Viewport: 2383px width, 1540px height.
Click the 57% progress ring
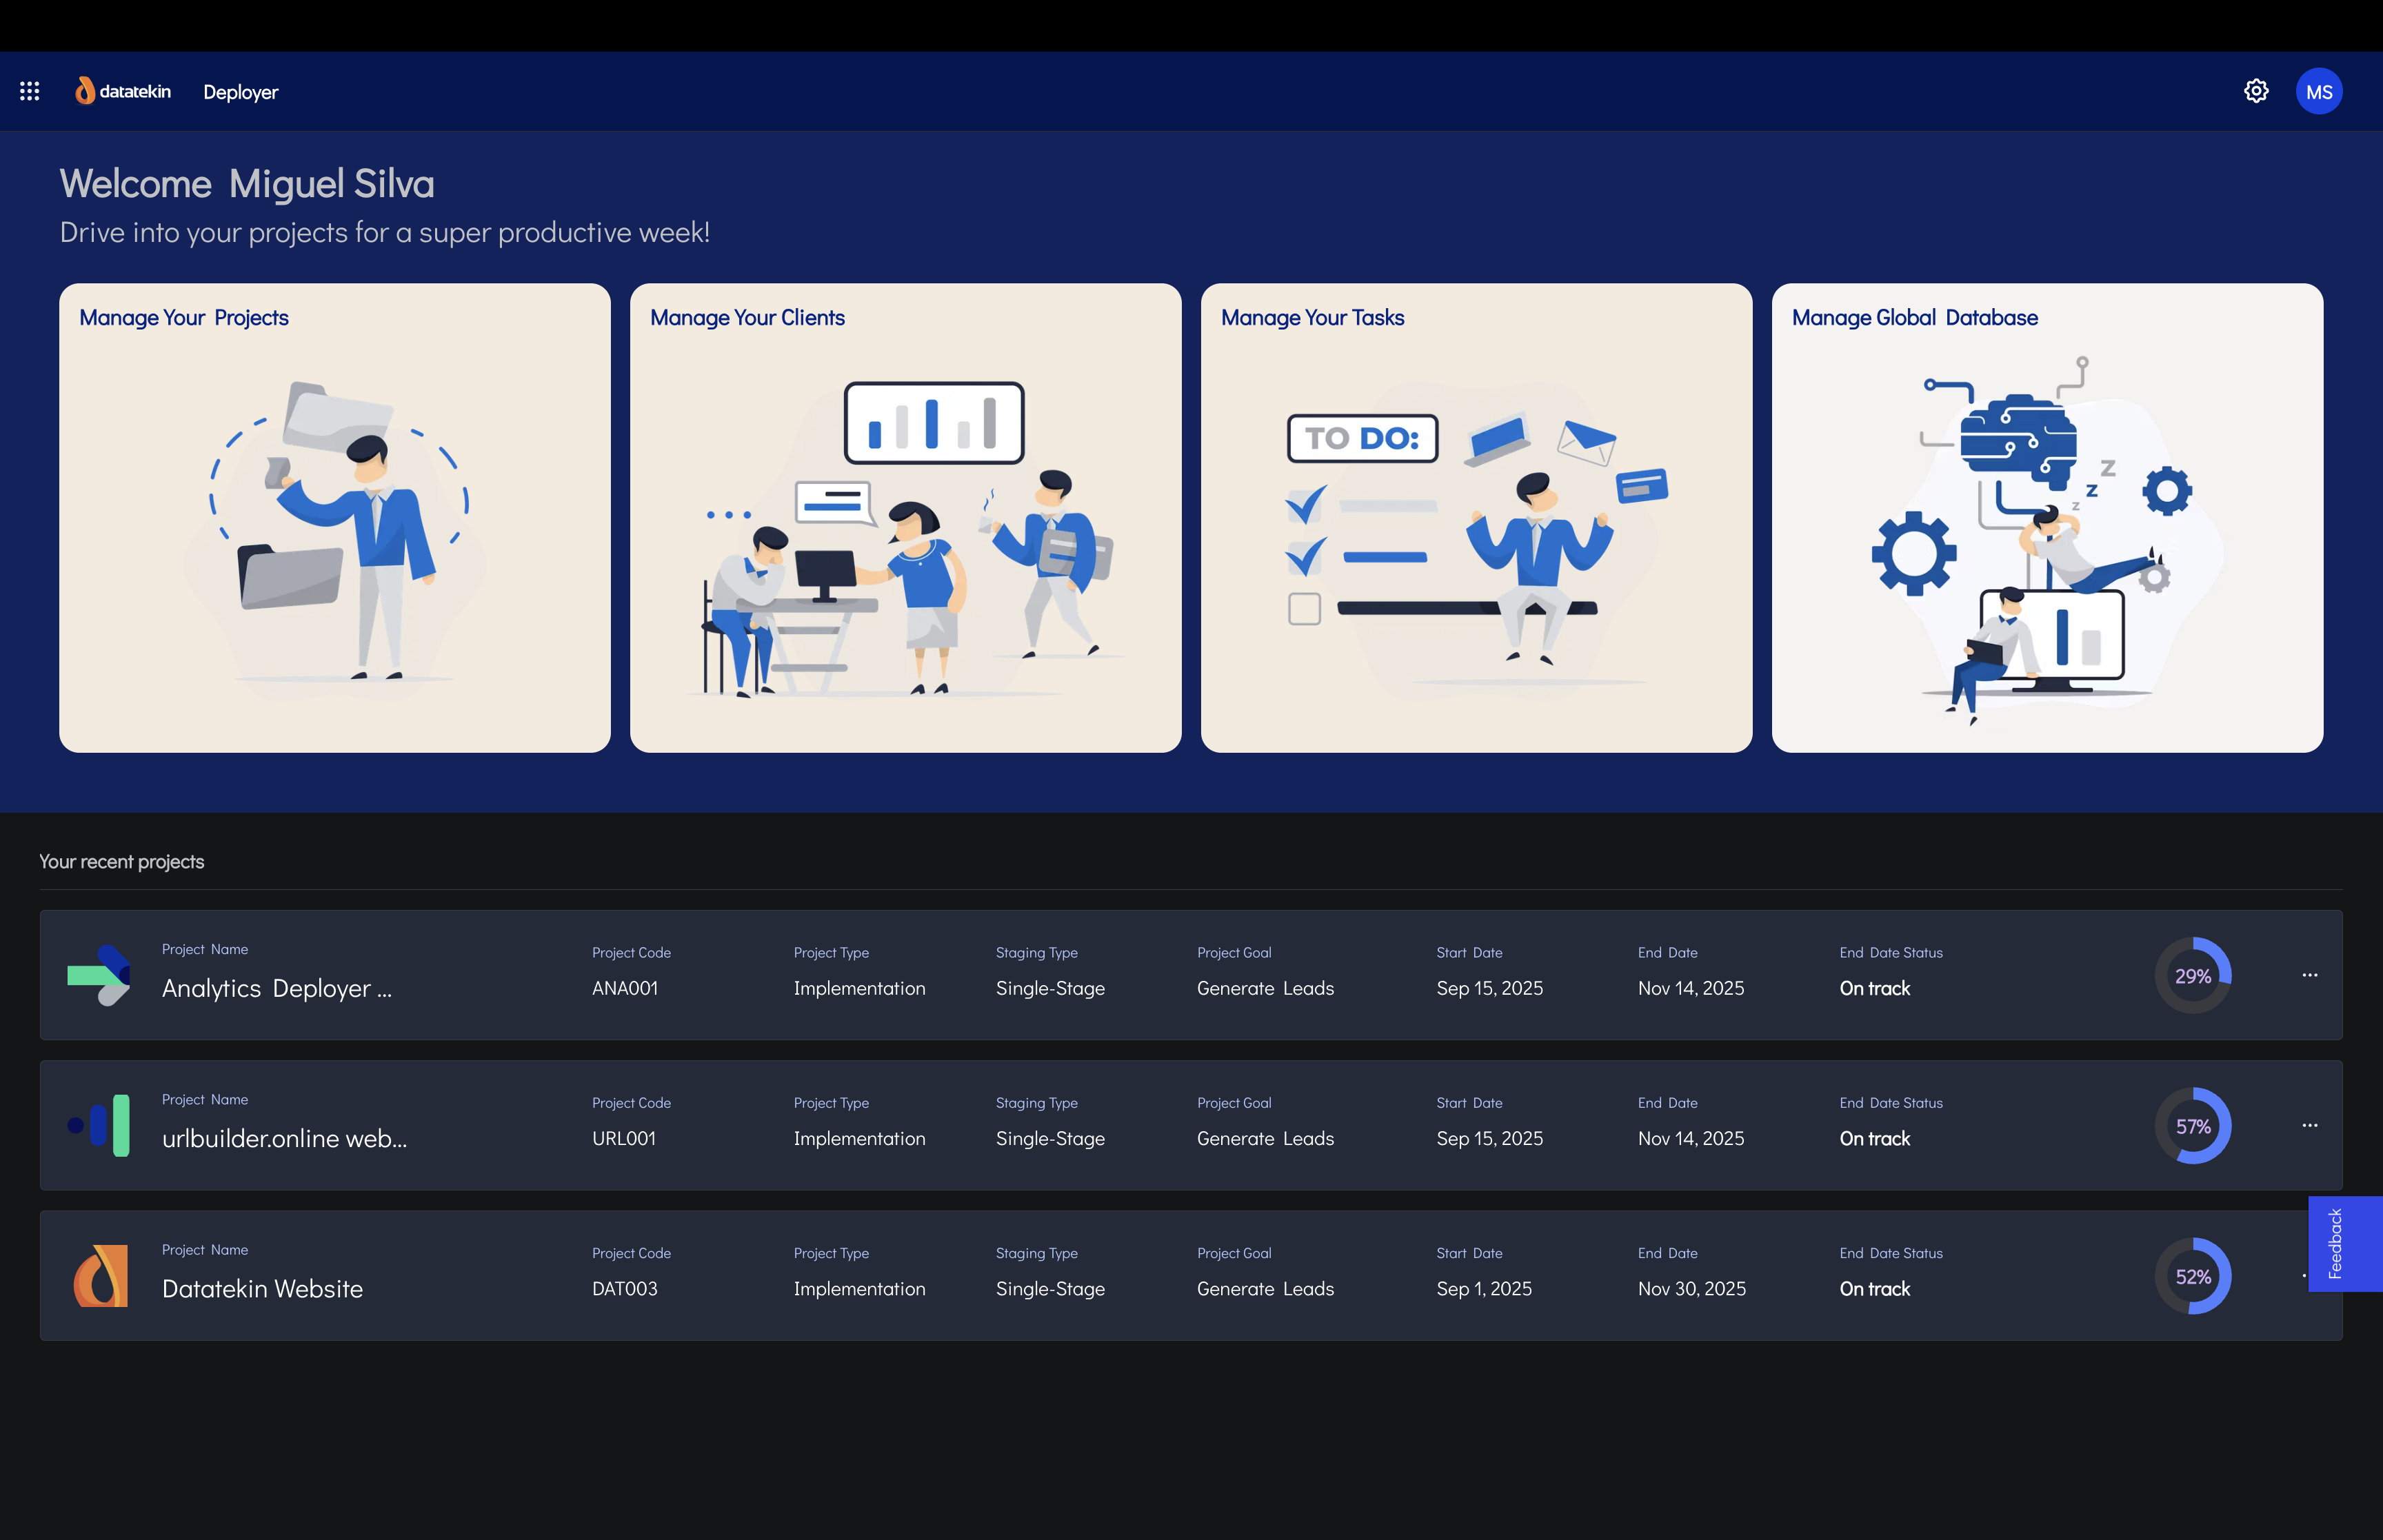pos(2192,1126)
